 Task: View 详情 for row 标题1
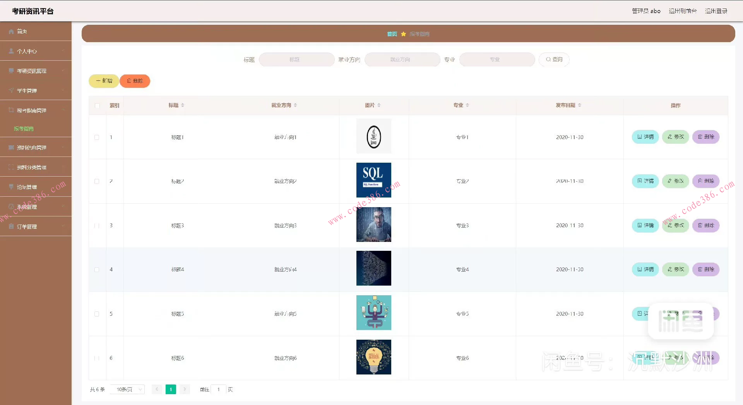point(645,137)
